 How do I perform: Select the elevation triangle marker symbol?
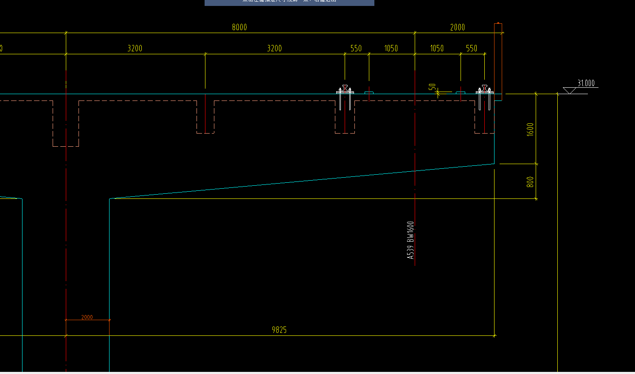pyautogui.click(x=569, y=90)
